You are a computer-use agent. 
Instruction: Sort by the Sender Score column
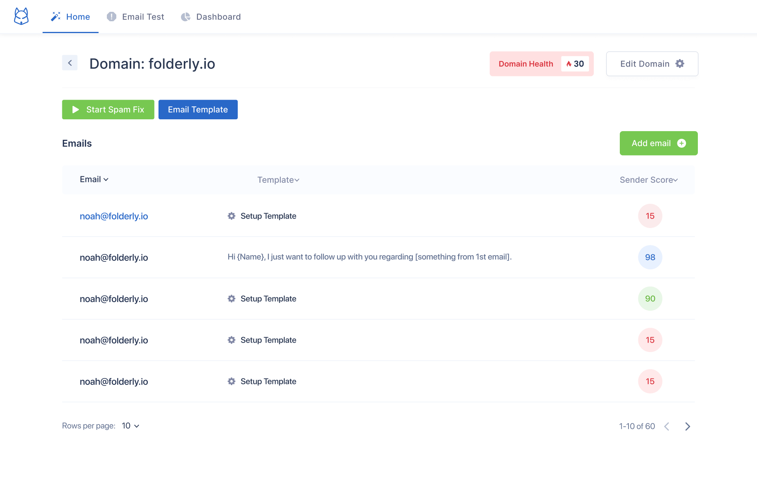point(649,180)
